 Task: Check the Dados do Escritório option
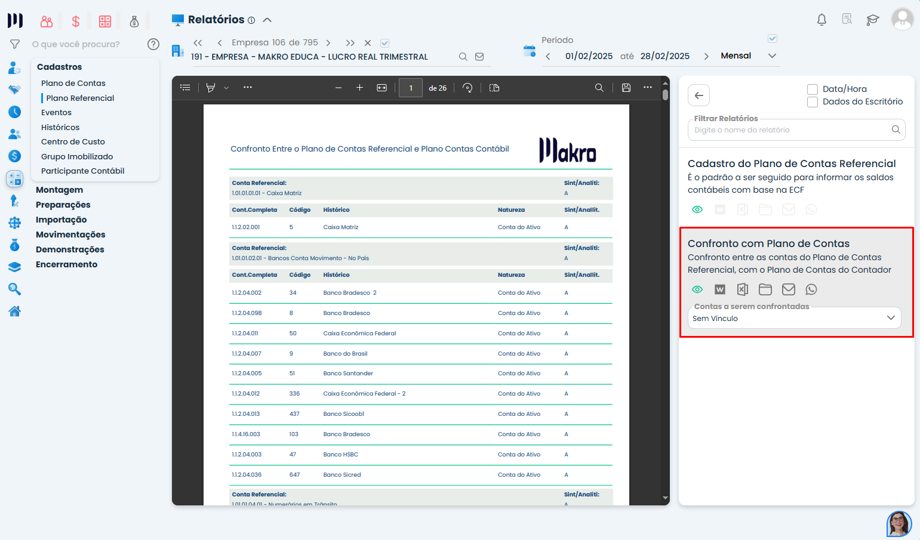point(812,102)
